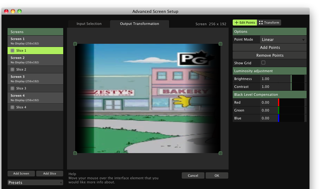Click the bottom-left corner warp point
The width and height of the screenshot is (322, 189).
(75, 153)
